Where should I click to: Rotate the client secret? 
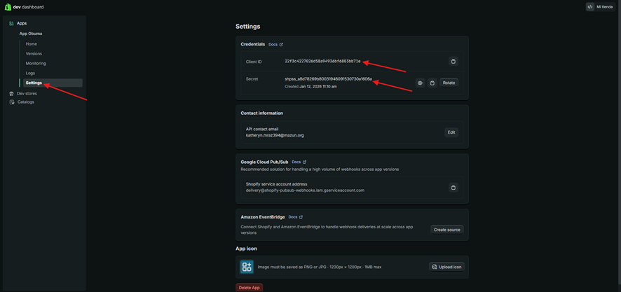(x=449, y=83)
